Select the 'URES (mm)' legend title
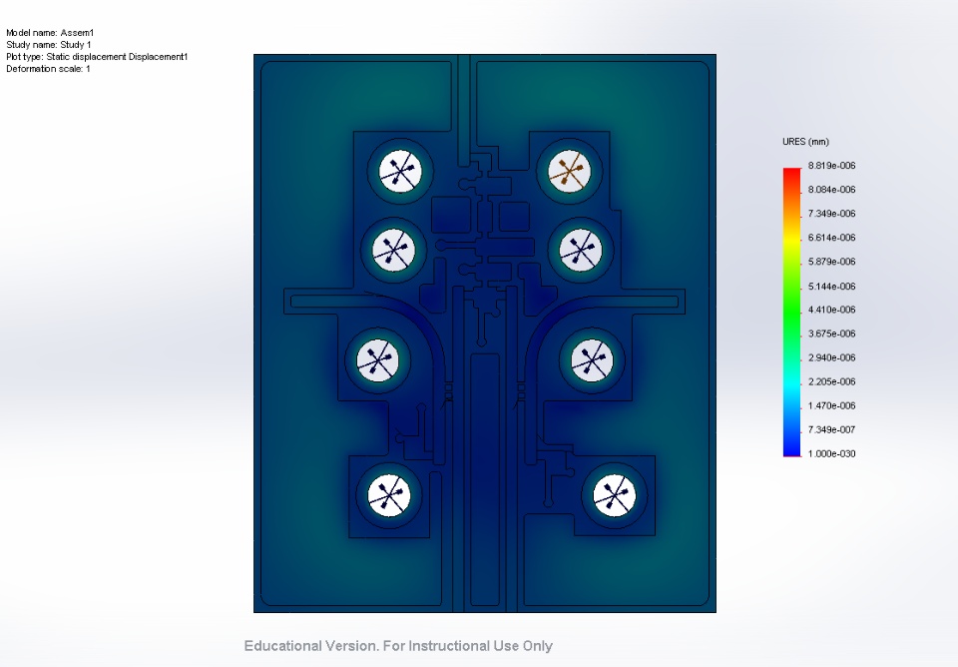 [x=805, y=142]
